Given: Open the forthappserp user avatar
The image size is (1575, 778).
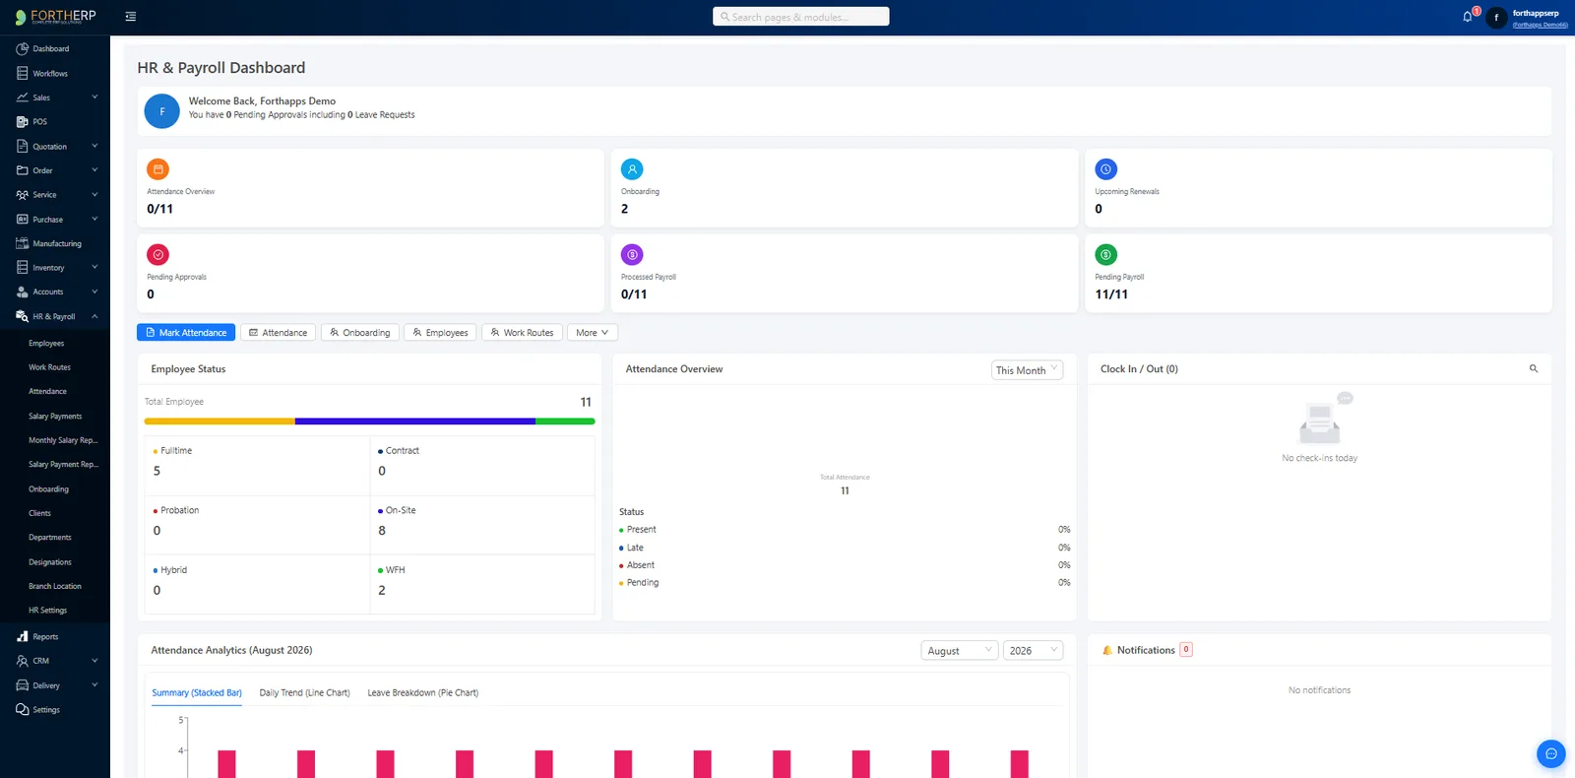Looking at the screenshot, I should point(1496,17).
